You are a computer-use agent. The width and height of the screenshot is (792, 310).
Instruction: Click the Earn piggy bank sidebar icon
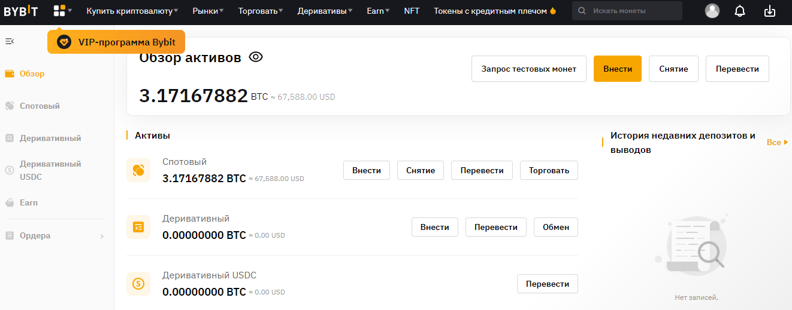(x=10, y=202)
